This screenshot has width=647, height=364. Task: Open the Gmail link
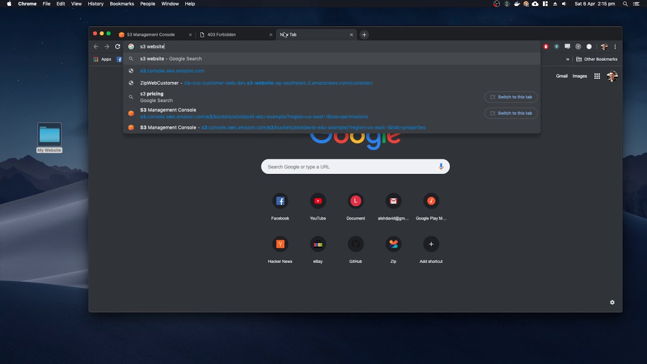pyautogui.click(x=562, y=76)
